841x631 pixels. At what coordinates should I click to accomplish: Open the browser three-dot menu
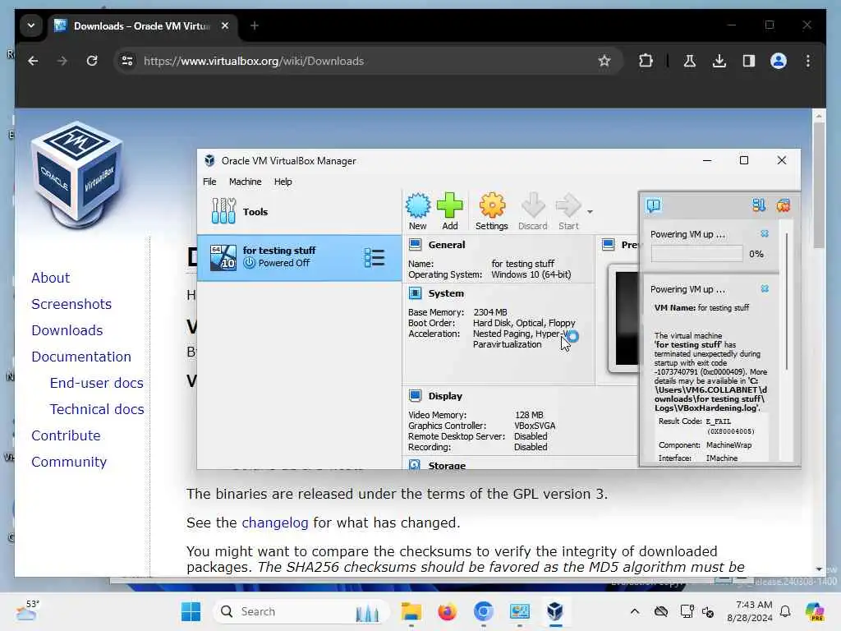808,61
